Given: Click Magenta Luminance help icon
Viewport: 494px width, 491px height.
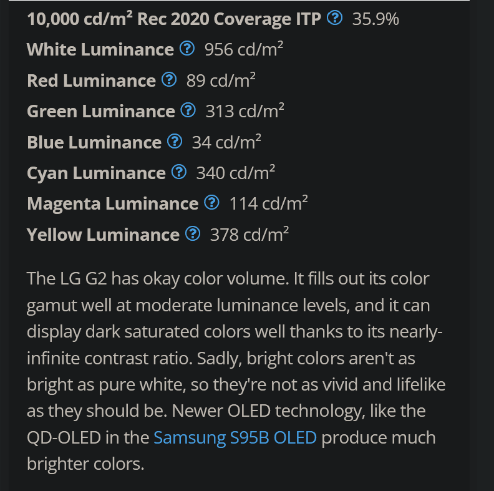Looking at the screenshot, I should (211, 203).
